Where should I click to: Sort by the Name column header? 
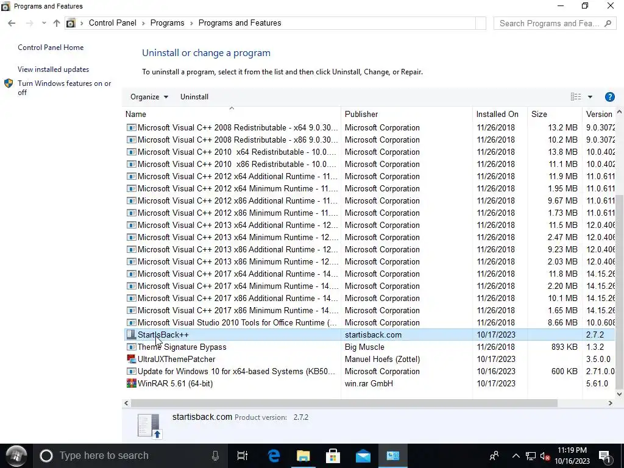click(232, 114)
